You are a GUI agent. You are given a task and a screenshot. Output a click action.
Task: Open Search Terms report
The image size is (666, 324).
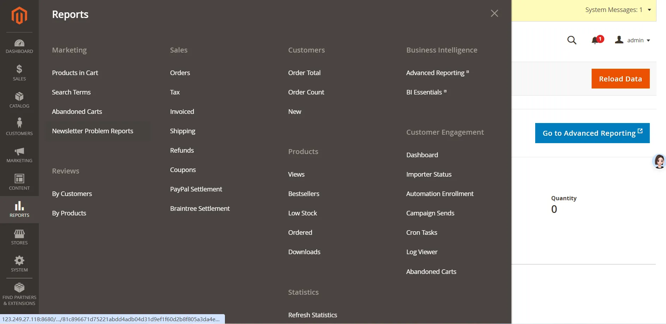tap(71, 92)
